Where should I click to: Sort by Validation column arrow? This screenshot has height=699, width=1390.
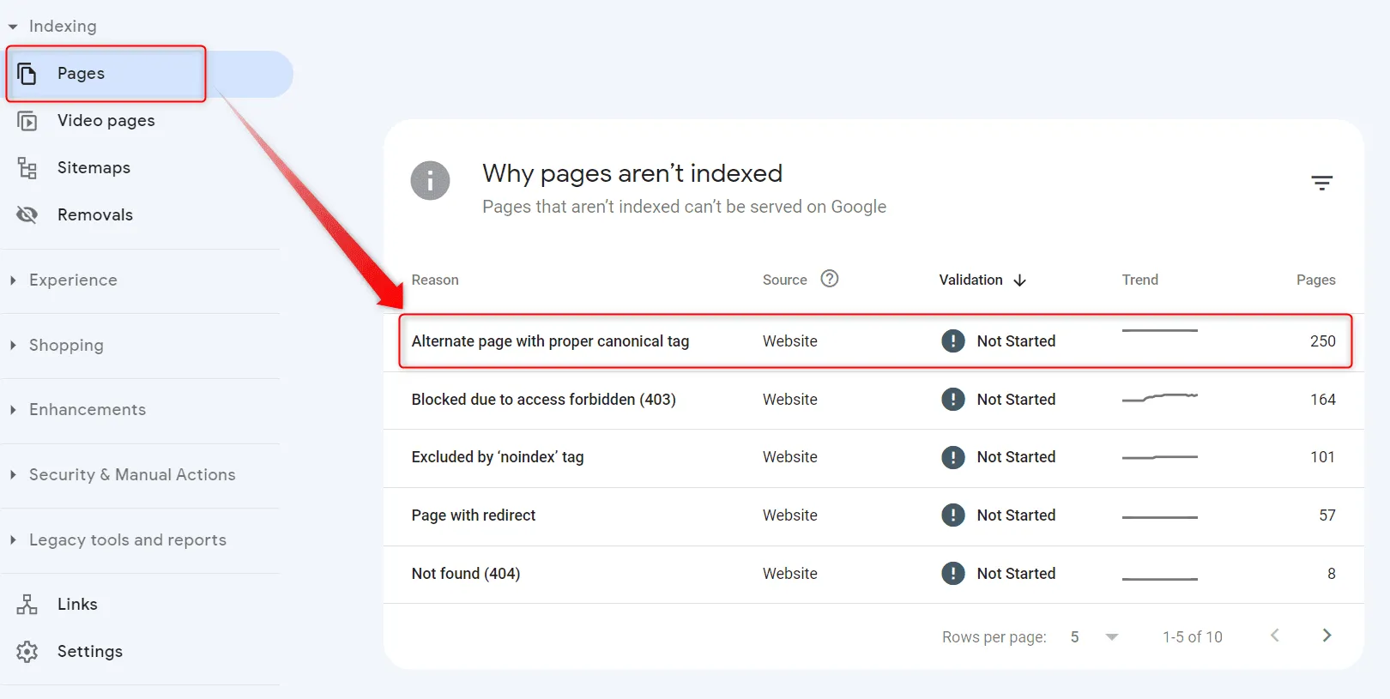click(1019, 280)
